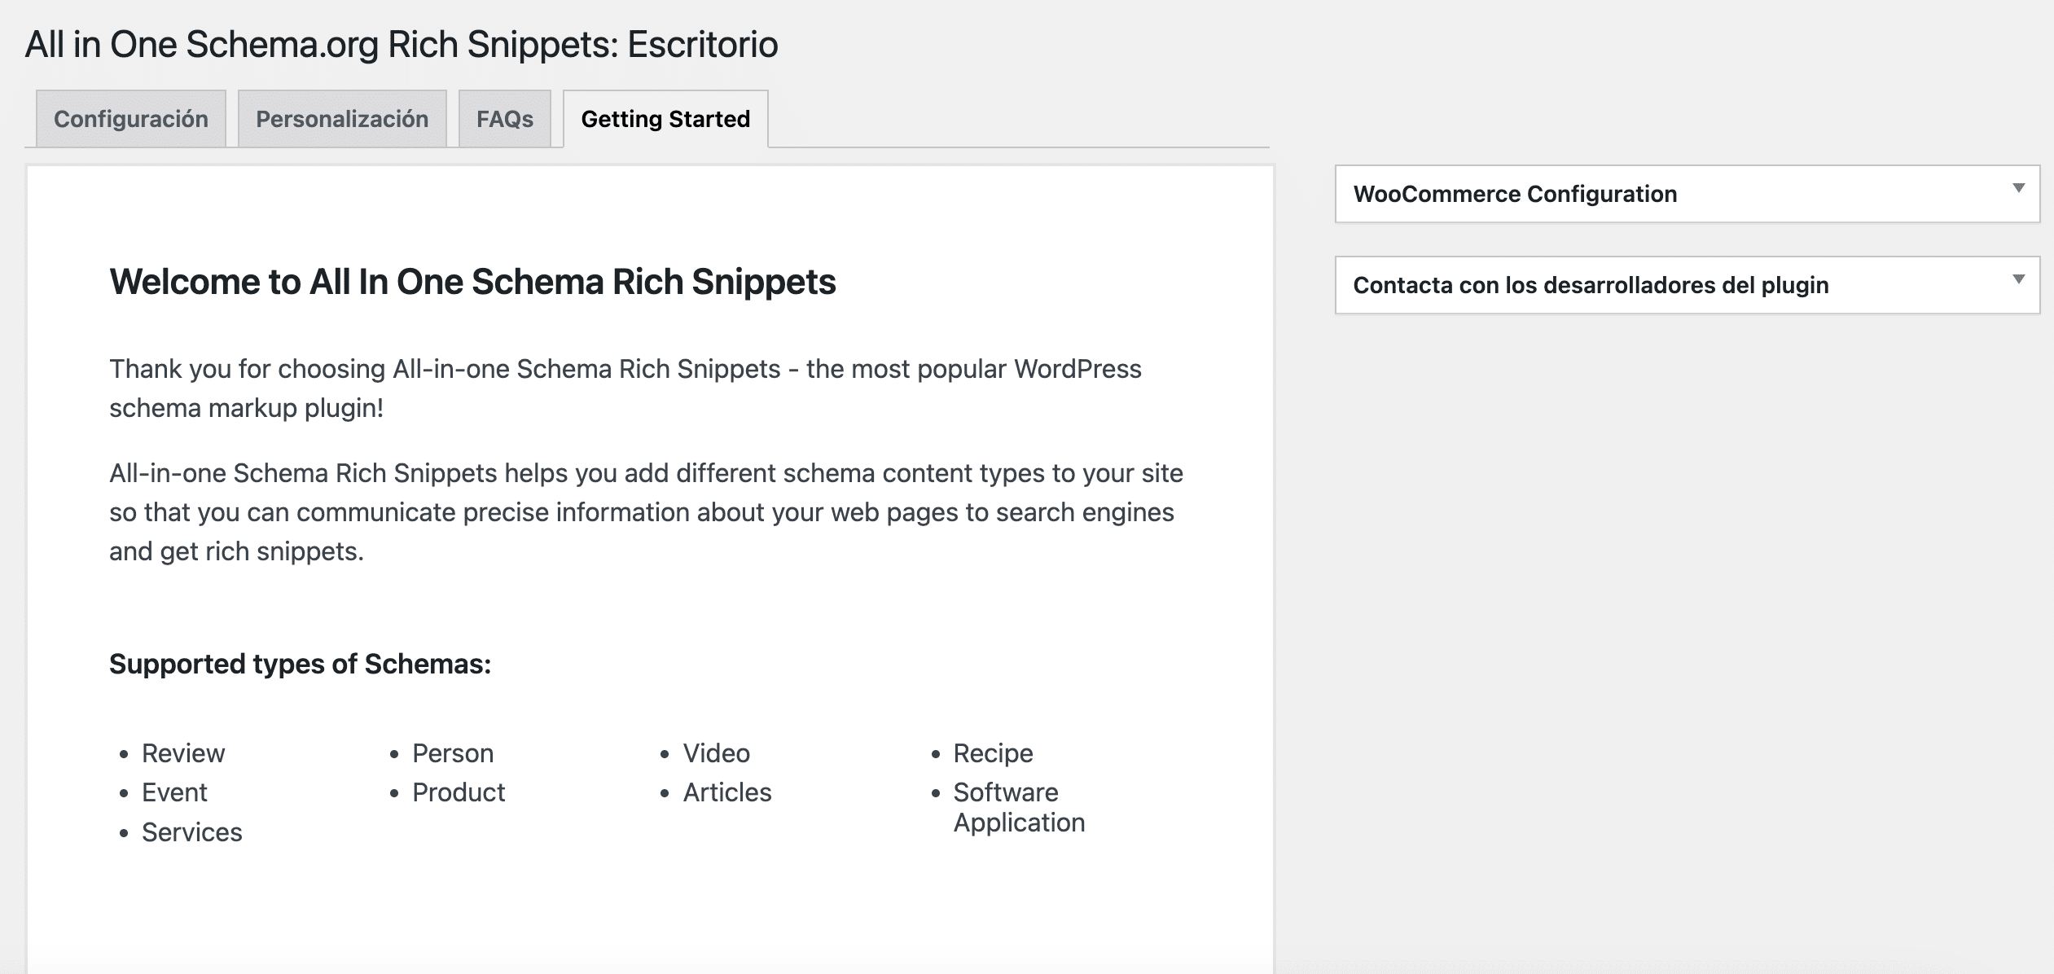The height and width of the screenshot is (974, 2054).
Task: Switch to the Personalización tab
Action: click(x=342, y=119)
